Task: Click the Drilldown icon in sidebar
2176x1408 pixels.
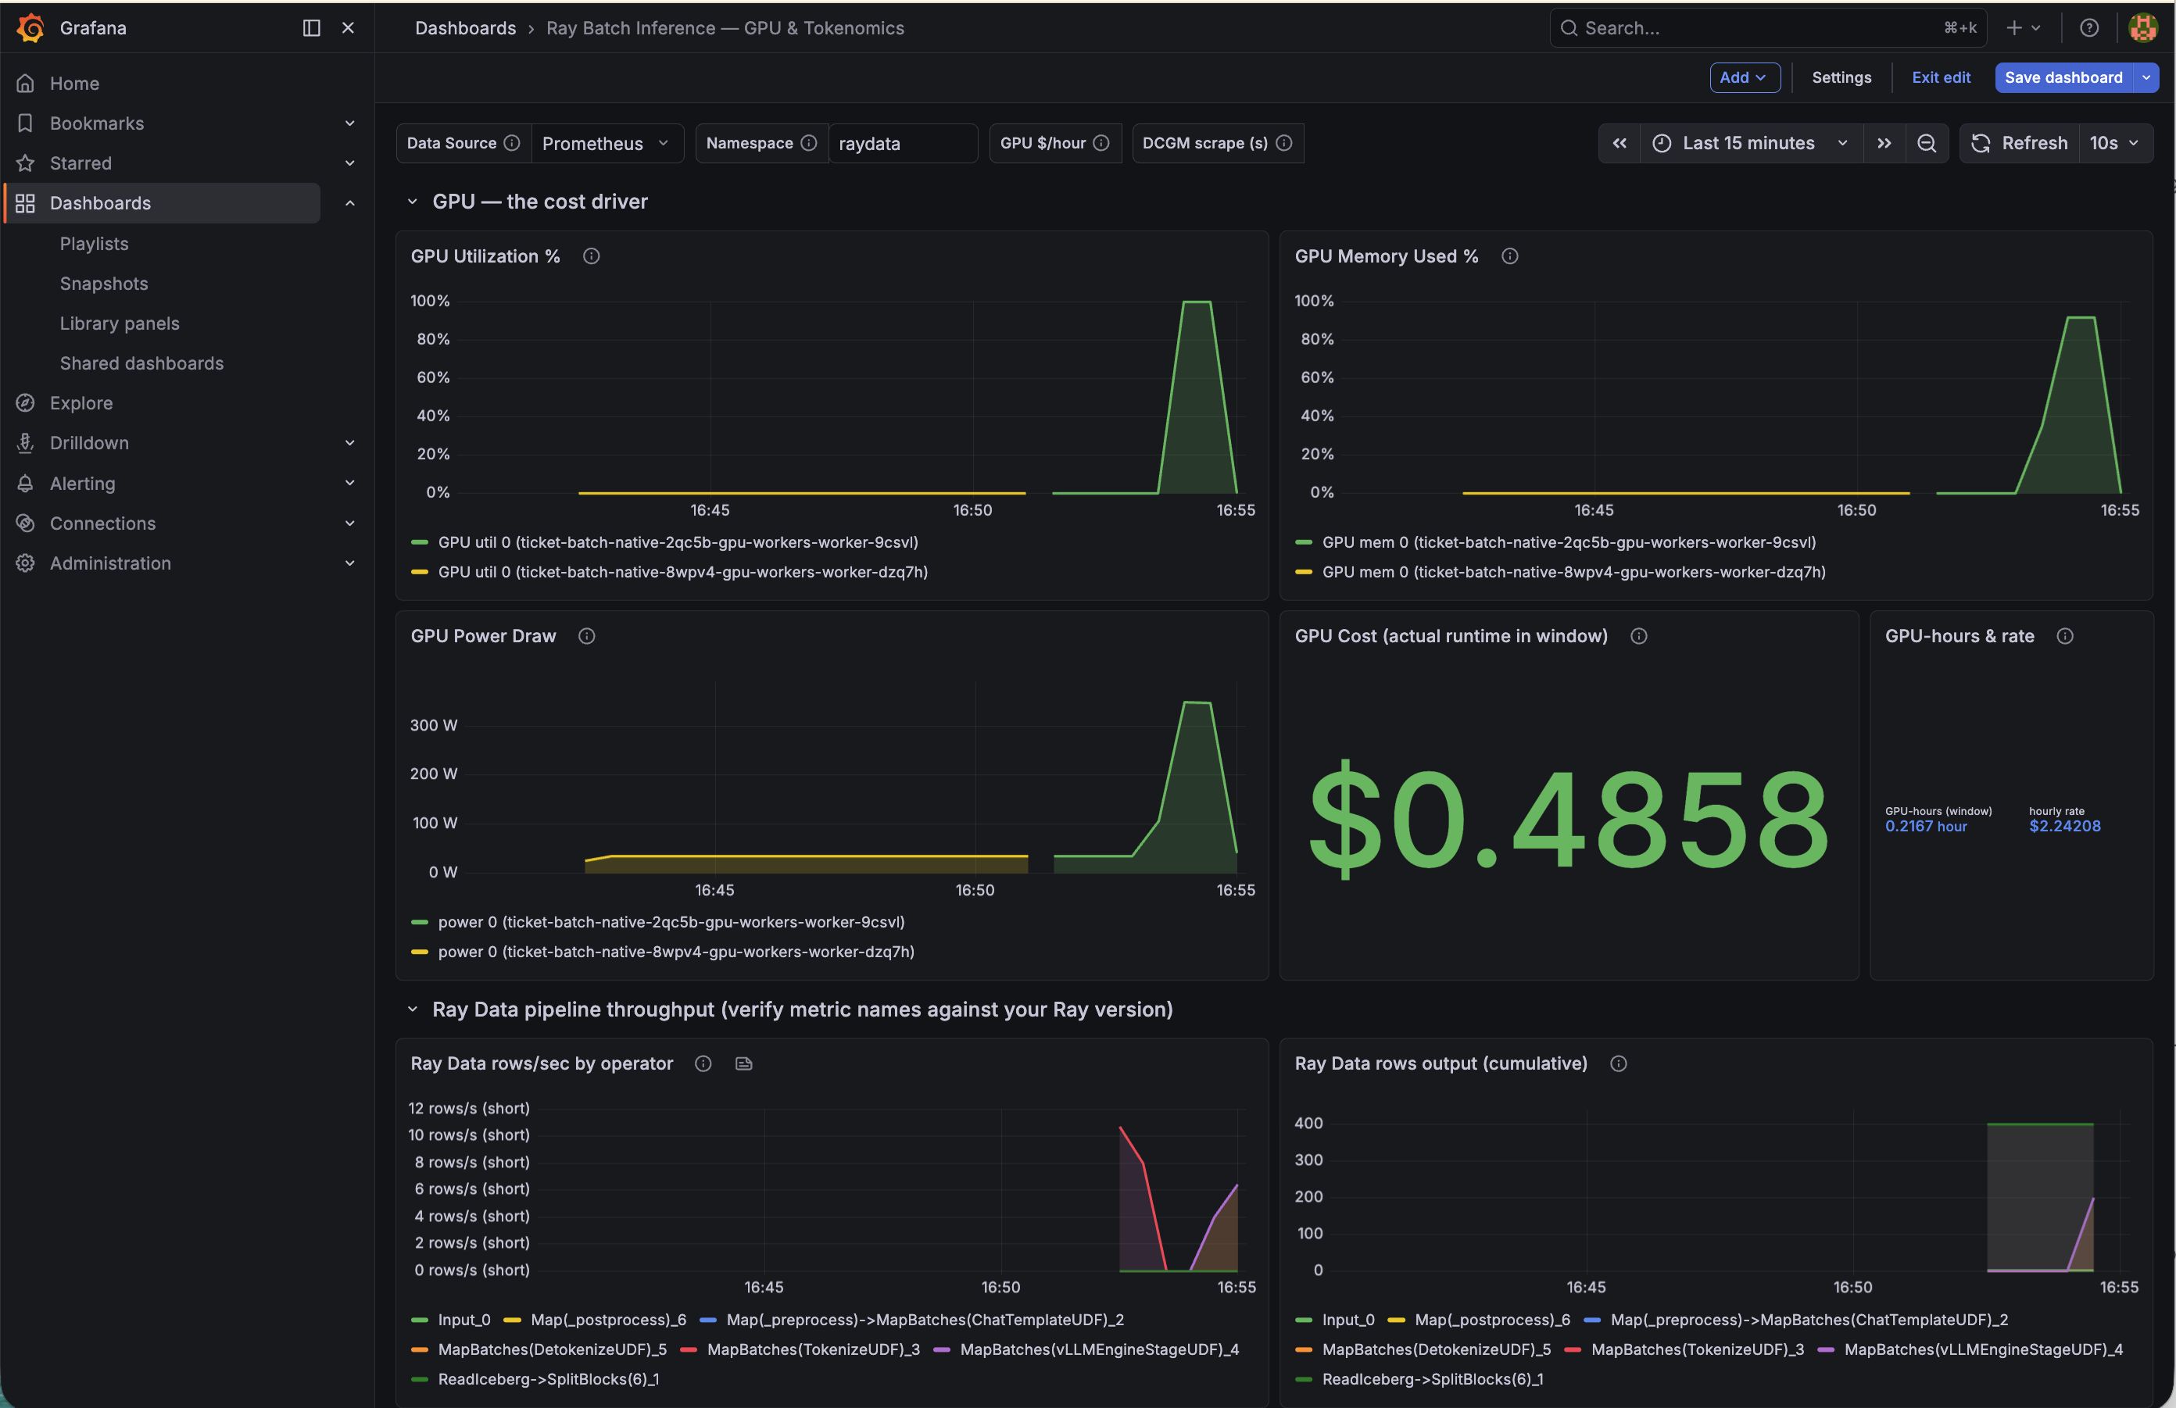Action: 26,443
